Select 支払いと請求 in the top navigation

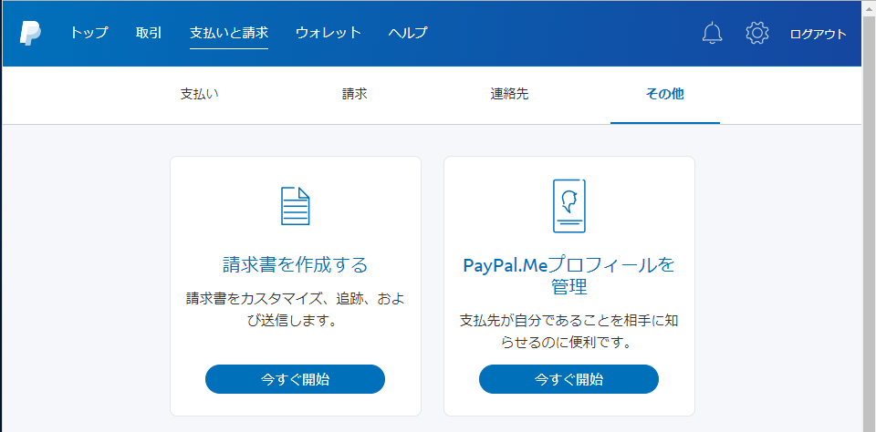tap(229, 33)
